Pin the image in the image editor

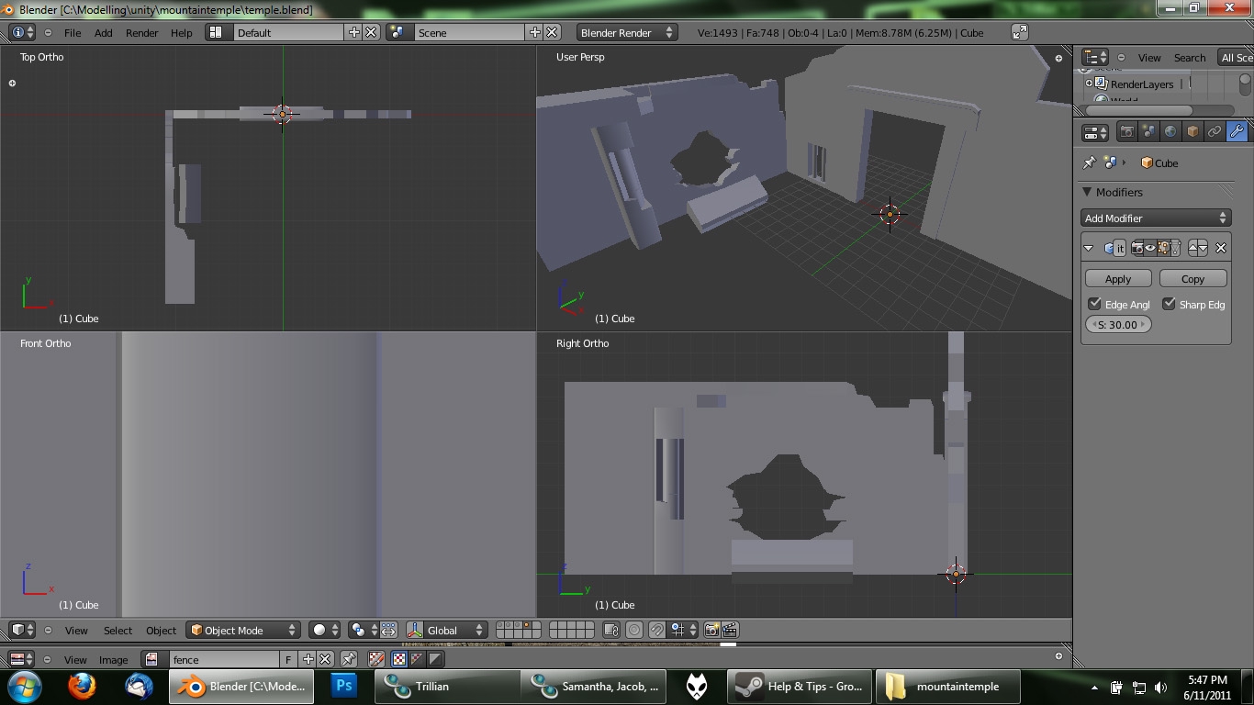[x=349, y=659]
